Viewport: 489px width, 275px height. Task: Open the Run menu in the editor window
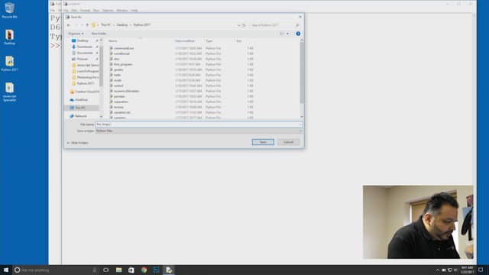[96, 10]
